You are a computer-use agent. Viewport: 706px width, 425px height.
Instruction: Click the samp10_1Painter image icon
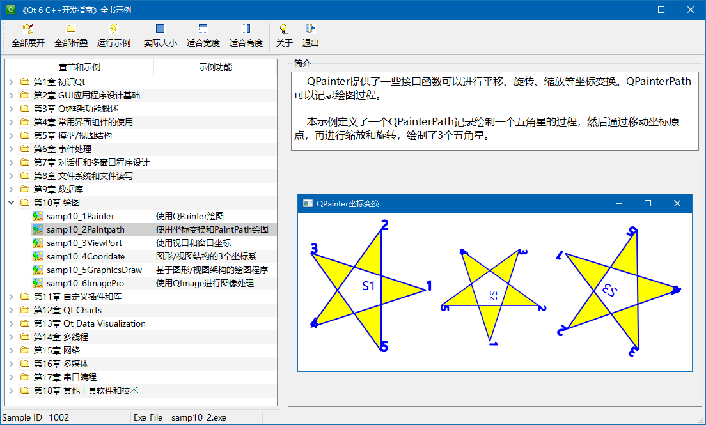[38, 216]
